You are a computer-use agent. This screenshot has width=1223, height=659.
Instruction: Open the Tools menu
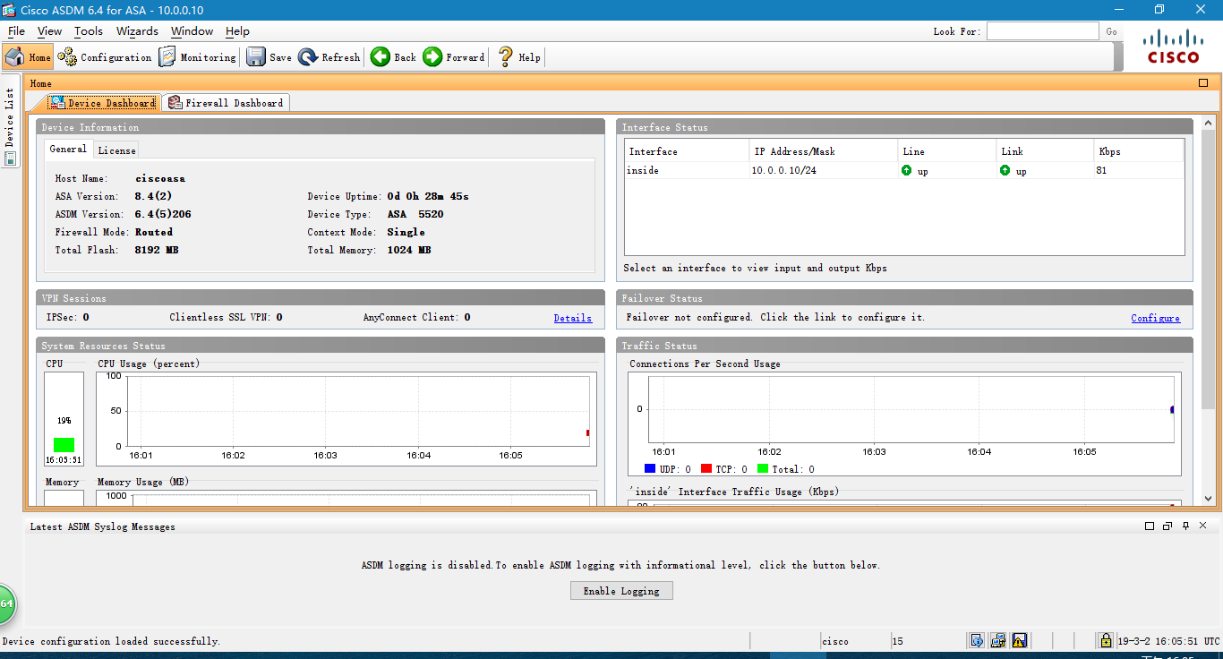click(89, 30)
